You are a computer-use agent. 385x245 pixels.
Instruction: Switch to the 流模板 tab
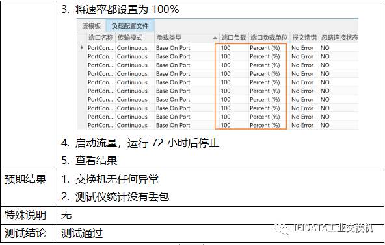click(x=91, y=26)
